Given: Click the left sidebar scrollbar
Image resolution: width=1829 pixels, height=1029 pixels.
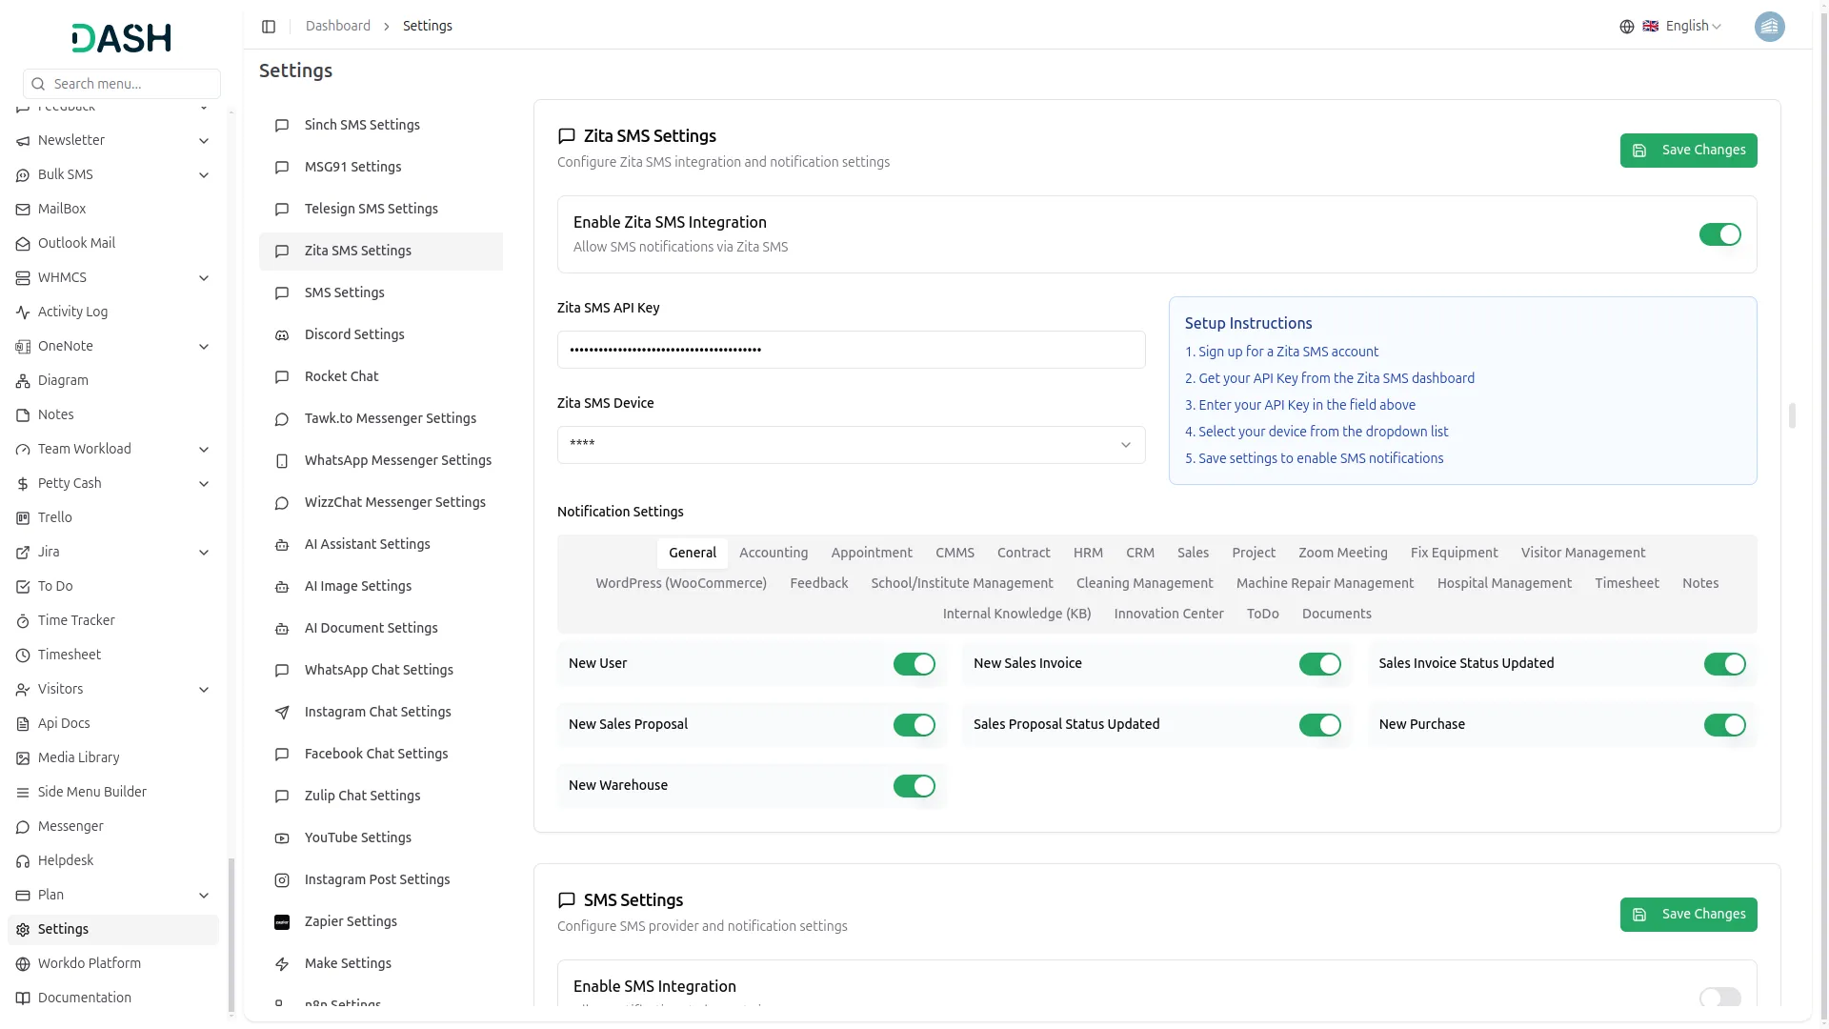Looking at the screenshot, I should coord(231,934).
